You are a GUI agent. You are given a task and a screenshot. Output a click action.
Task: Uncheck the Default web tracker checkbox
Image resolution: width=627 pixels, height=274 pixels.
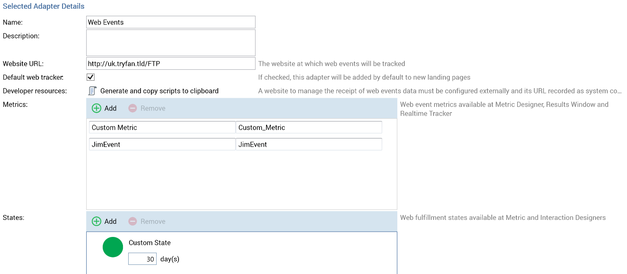tap(91, 77)
